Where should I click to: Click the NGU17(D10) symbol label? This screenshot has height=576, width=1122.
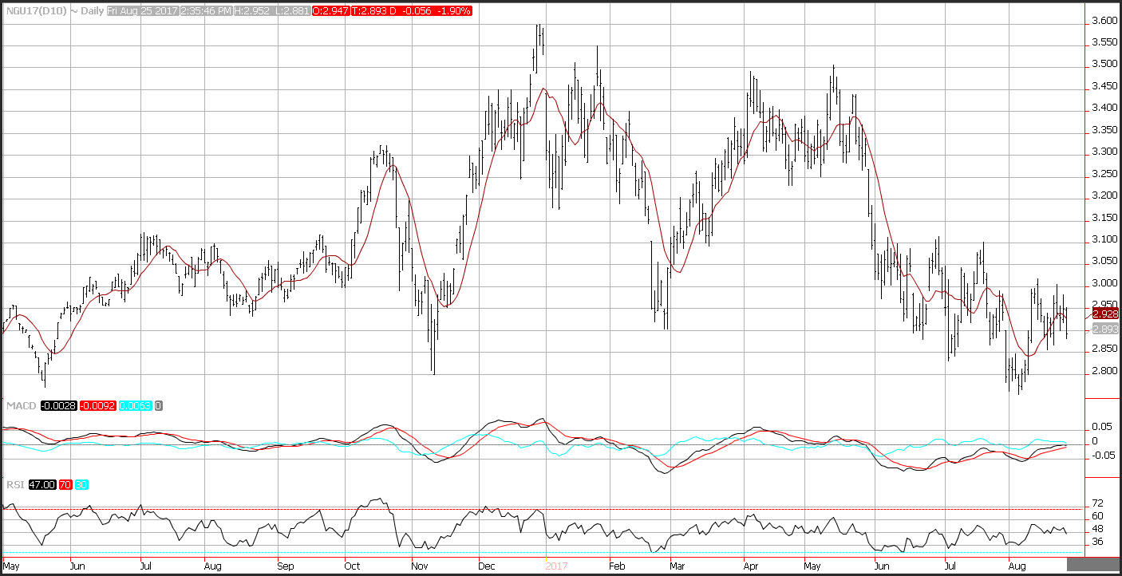pos(30,12)
